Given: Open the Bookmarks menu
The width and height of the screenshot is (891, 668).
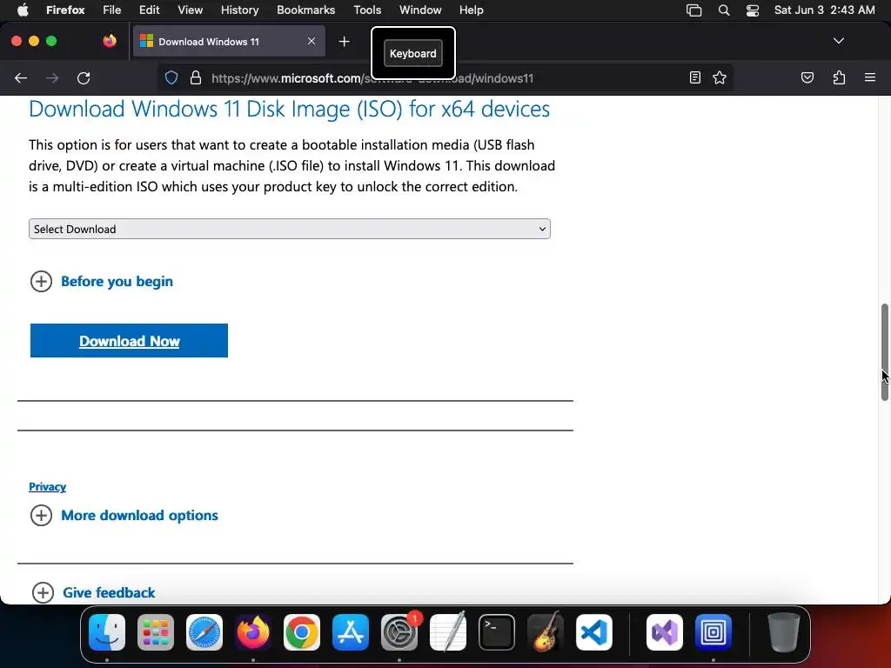Looking at the screenshot, I should click(x=305, y=10).
